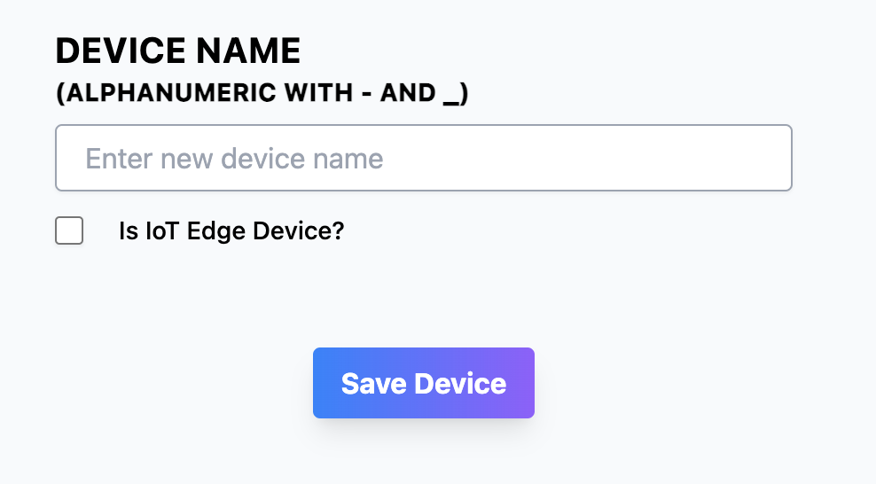
Task: Click the DEVICE NAME heading label
Action: coord(178,51)
